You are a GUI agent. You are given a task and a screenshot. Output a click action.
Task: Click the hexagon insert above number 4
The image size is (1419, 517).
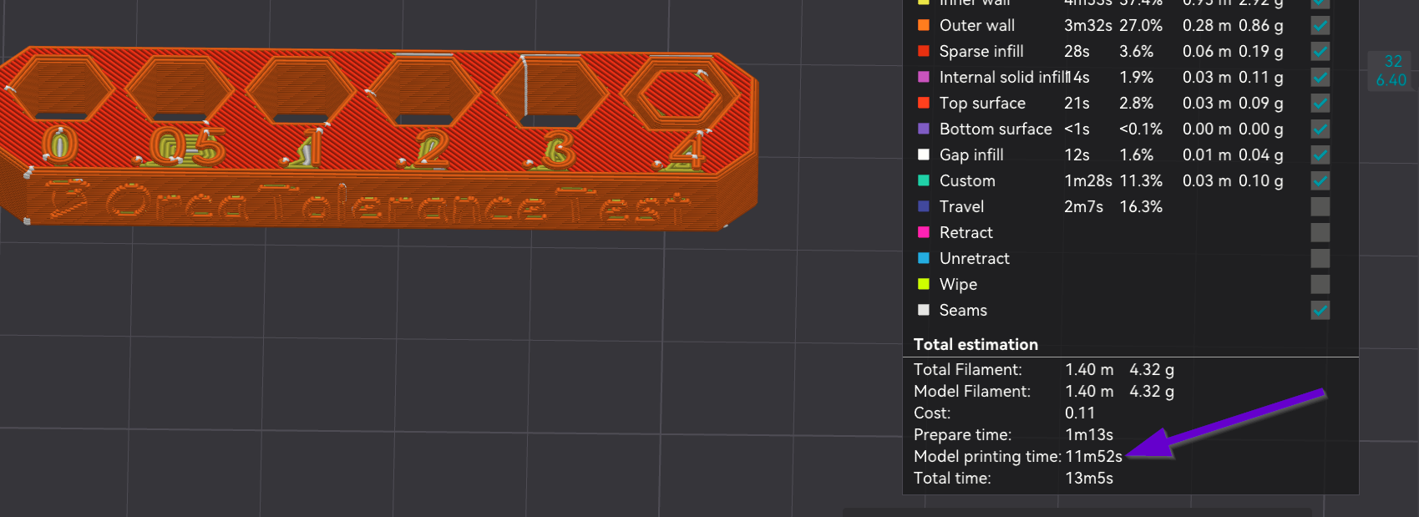pyautogui.click(x=679, y=94)
